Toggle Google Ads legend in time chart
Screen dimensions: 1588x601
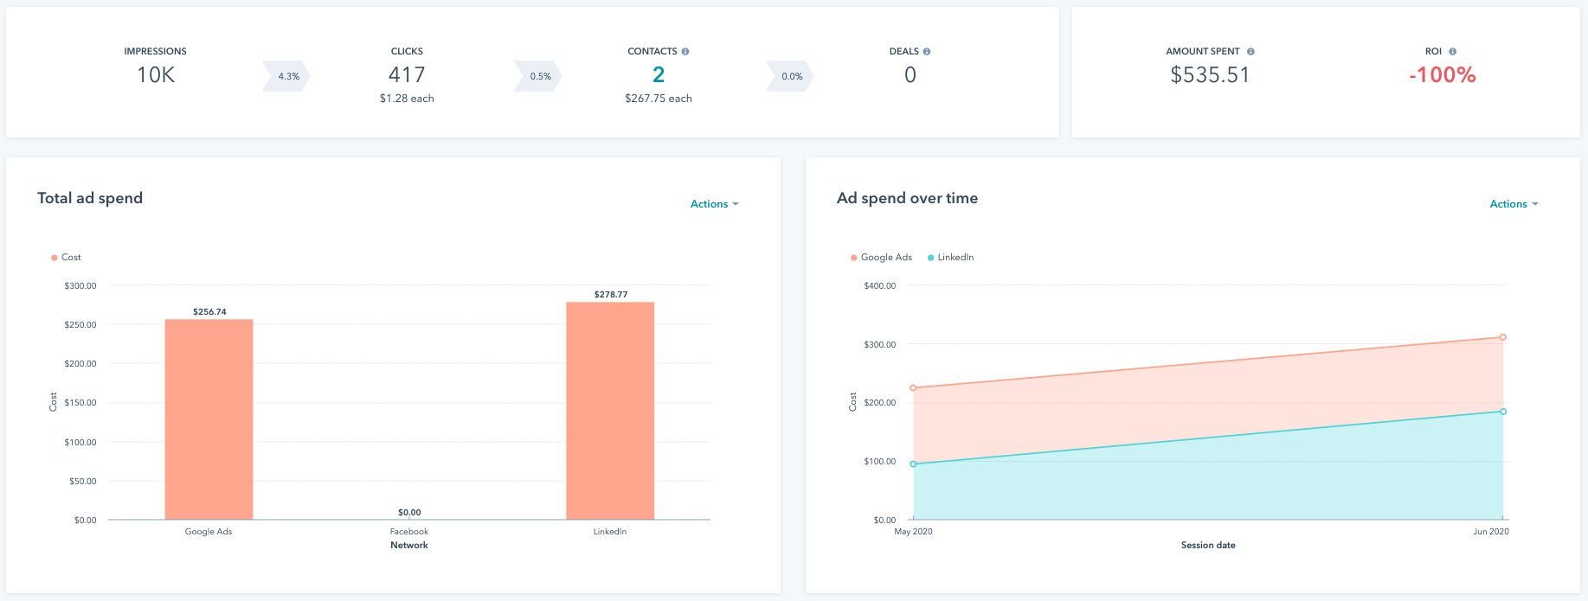[882, 258]
